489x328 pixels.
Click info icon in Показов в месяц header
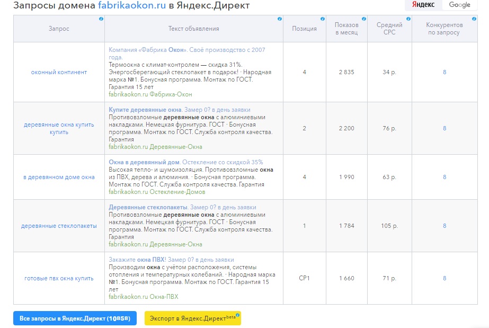(365, 19)
